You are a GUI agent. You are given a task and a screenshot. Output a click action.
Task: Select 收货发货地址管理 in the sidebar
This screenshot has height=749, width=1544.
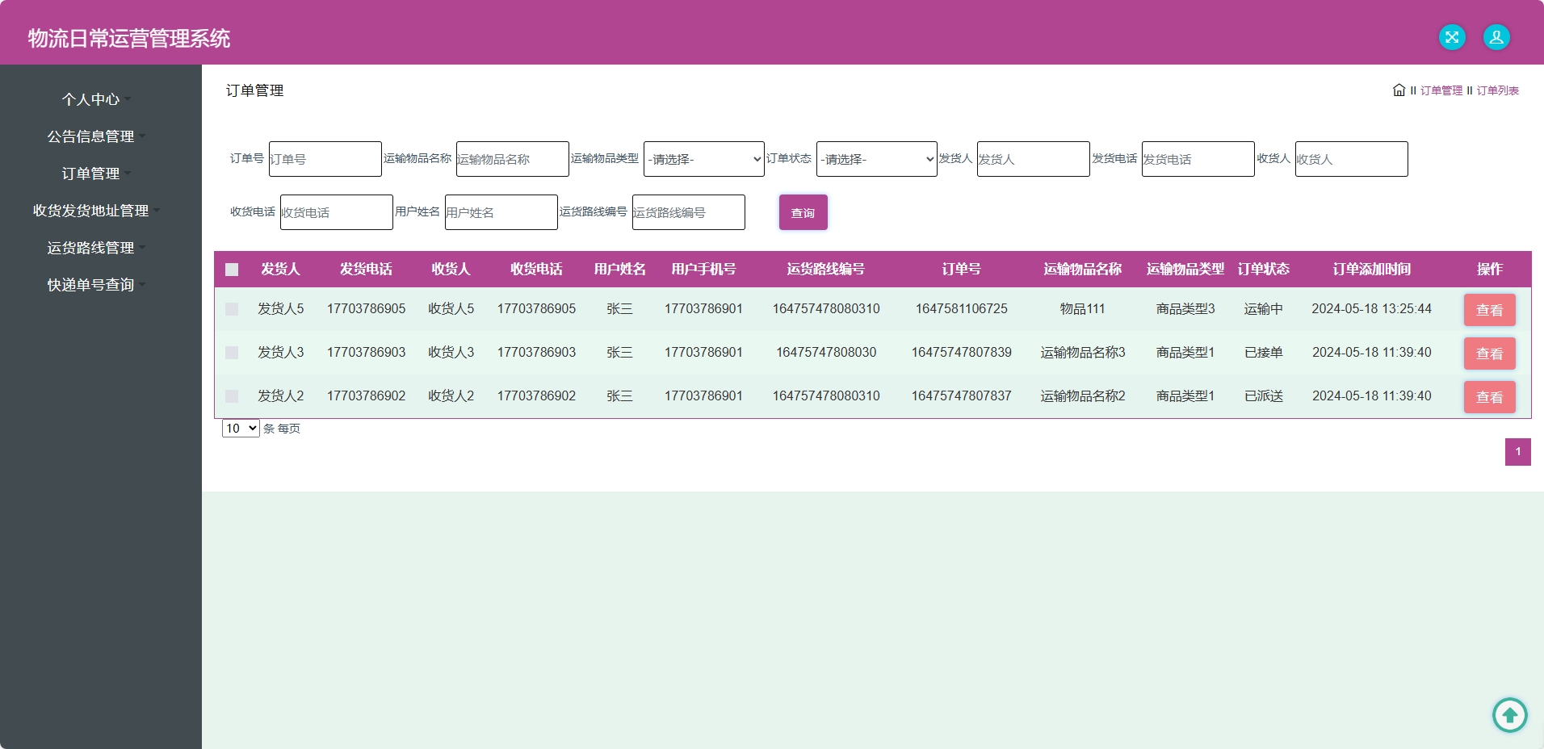90,211
